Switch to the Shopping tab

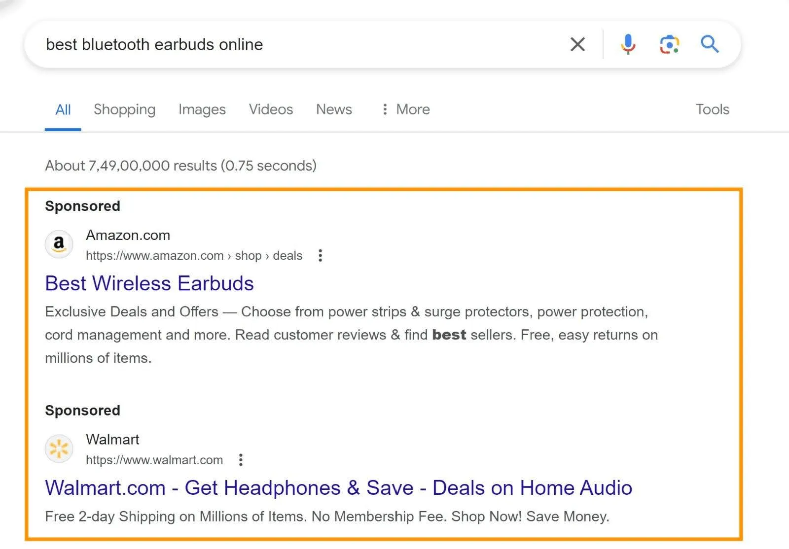124,109
